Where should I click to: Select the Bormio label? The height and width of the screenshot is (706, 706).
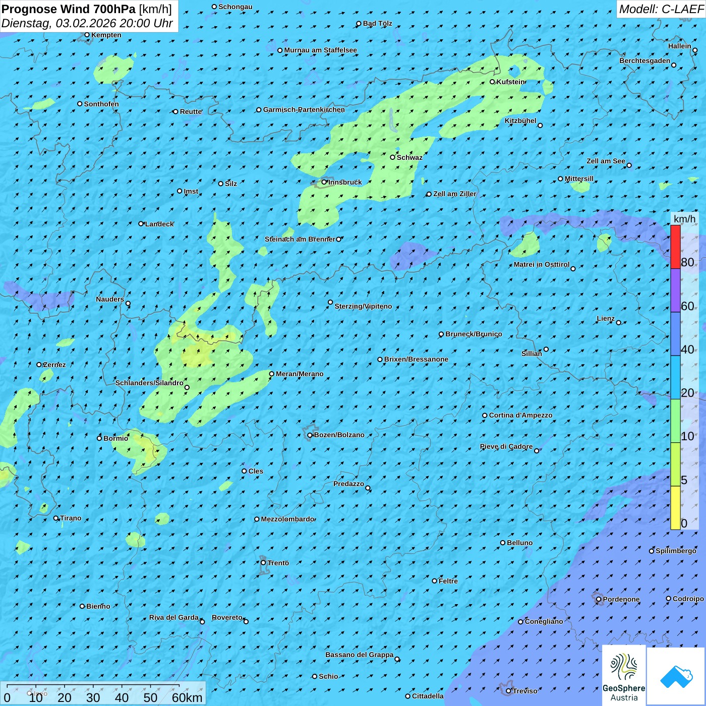tap(115, 438)
